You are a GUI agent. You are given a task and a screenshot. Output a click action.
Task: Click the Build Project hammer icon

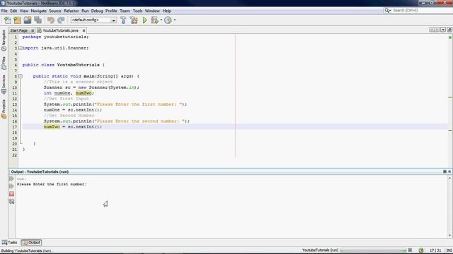(123, 20)
